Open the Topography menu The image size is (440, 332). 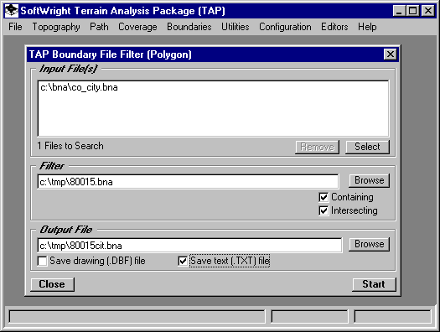coord(56,27)
